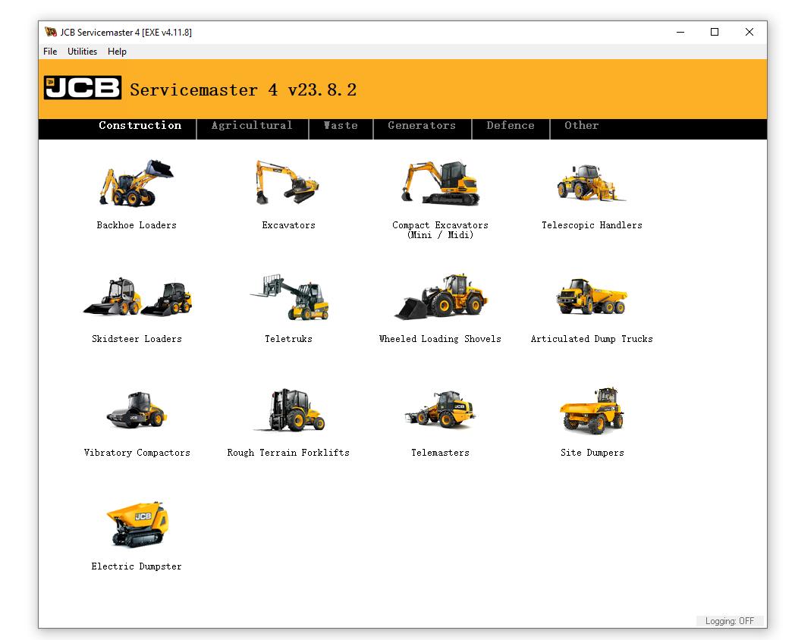
Task: Open the Telemasters machine icon
Action: 440,410
